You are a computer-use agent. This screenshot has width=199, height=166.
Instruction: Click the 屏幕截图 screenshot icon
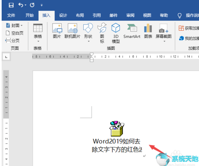pos(163,28)
